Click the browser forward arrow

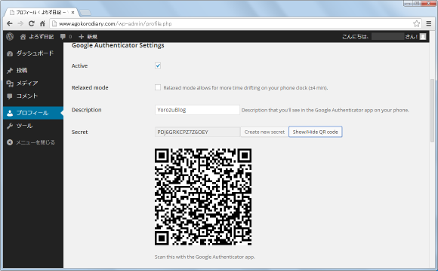click(x=20, y=23)
